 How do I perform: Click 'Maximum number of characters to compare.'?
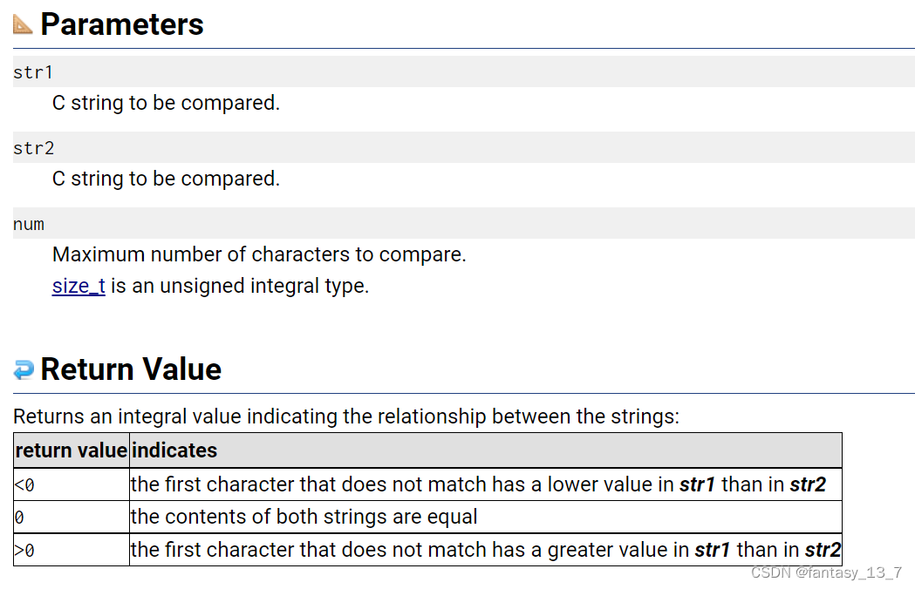tap(259, 254)
